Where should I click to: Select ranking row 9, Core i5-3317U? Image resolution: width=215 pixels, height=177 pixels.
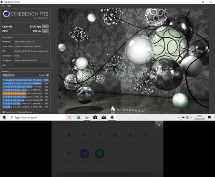[x=26, y=107]
